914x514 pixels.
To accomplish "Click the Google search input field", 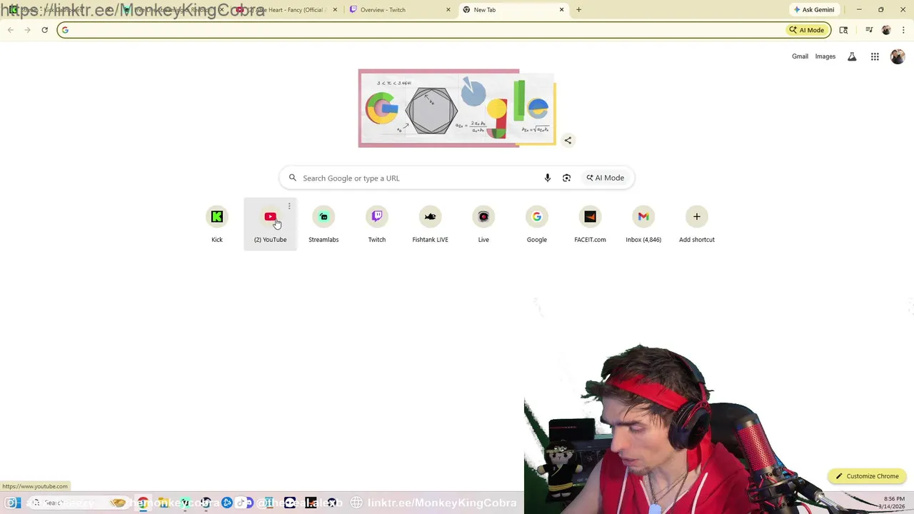I will (418, 178).
